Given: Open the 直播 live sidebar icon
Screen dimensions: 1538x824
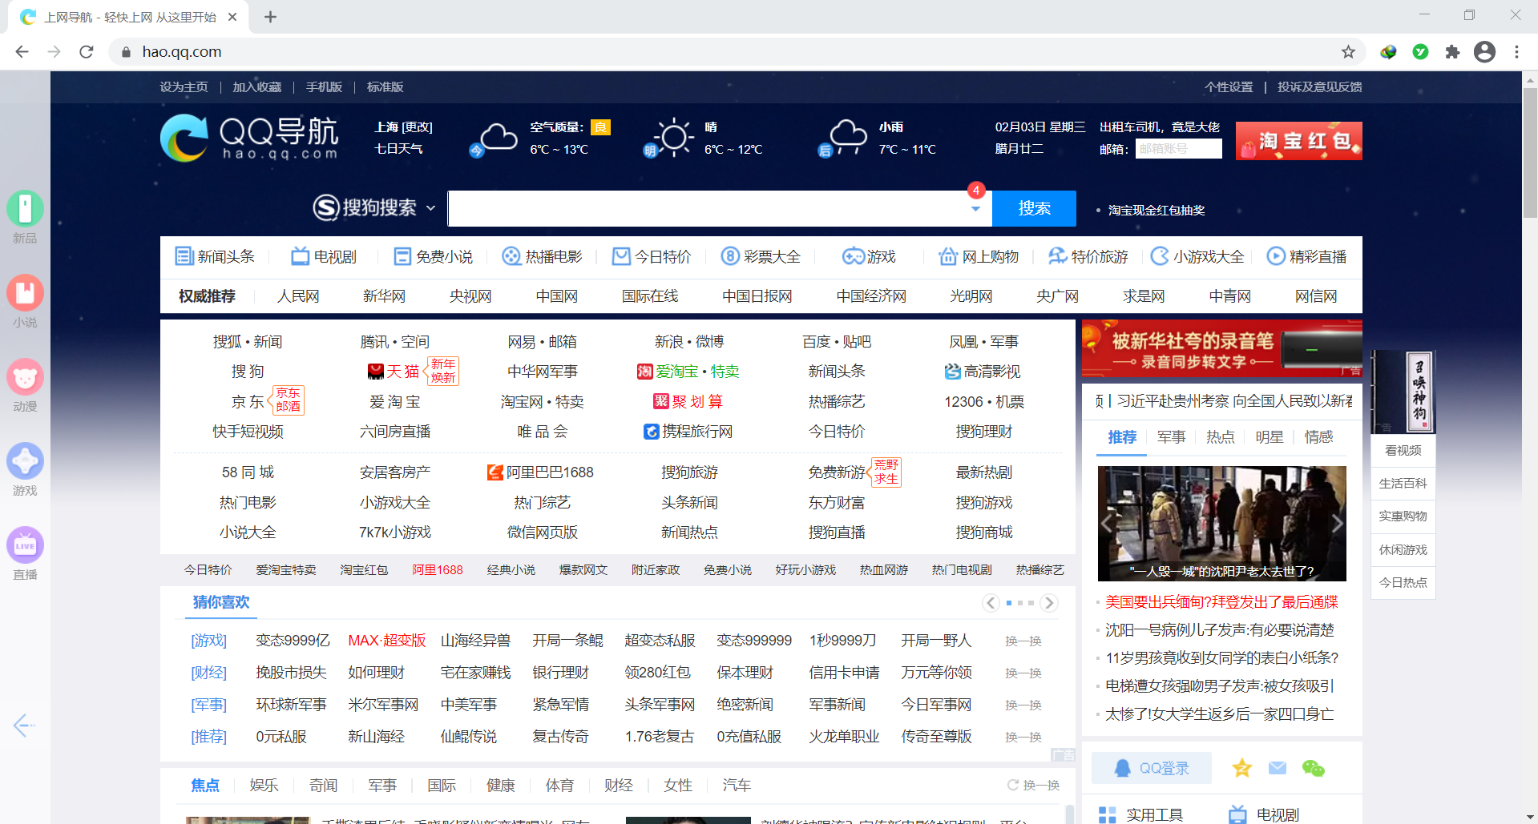Looking at the screenshot, I should point(25,545).
